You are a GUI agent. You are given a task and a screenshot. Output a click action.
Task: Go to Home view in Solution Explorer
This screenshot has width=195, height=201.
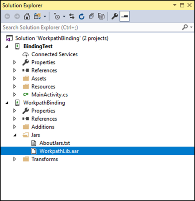[x=27, y=16]
